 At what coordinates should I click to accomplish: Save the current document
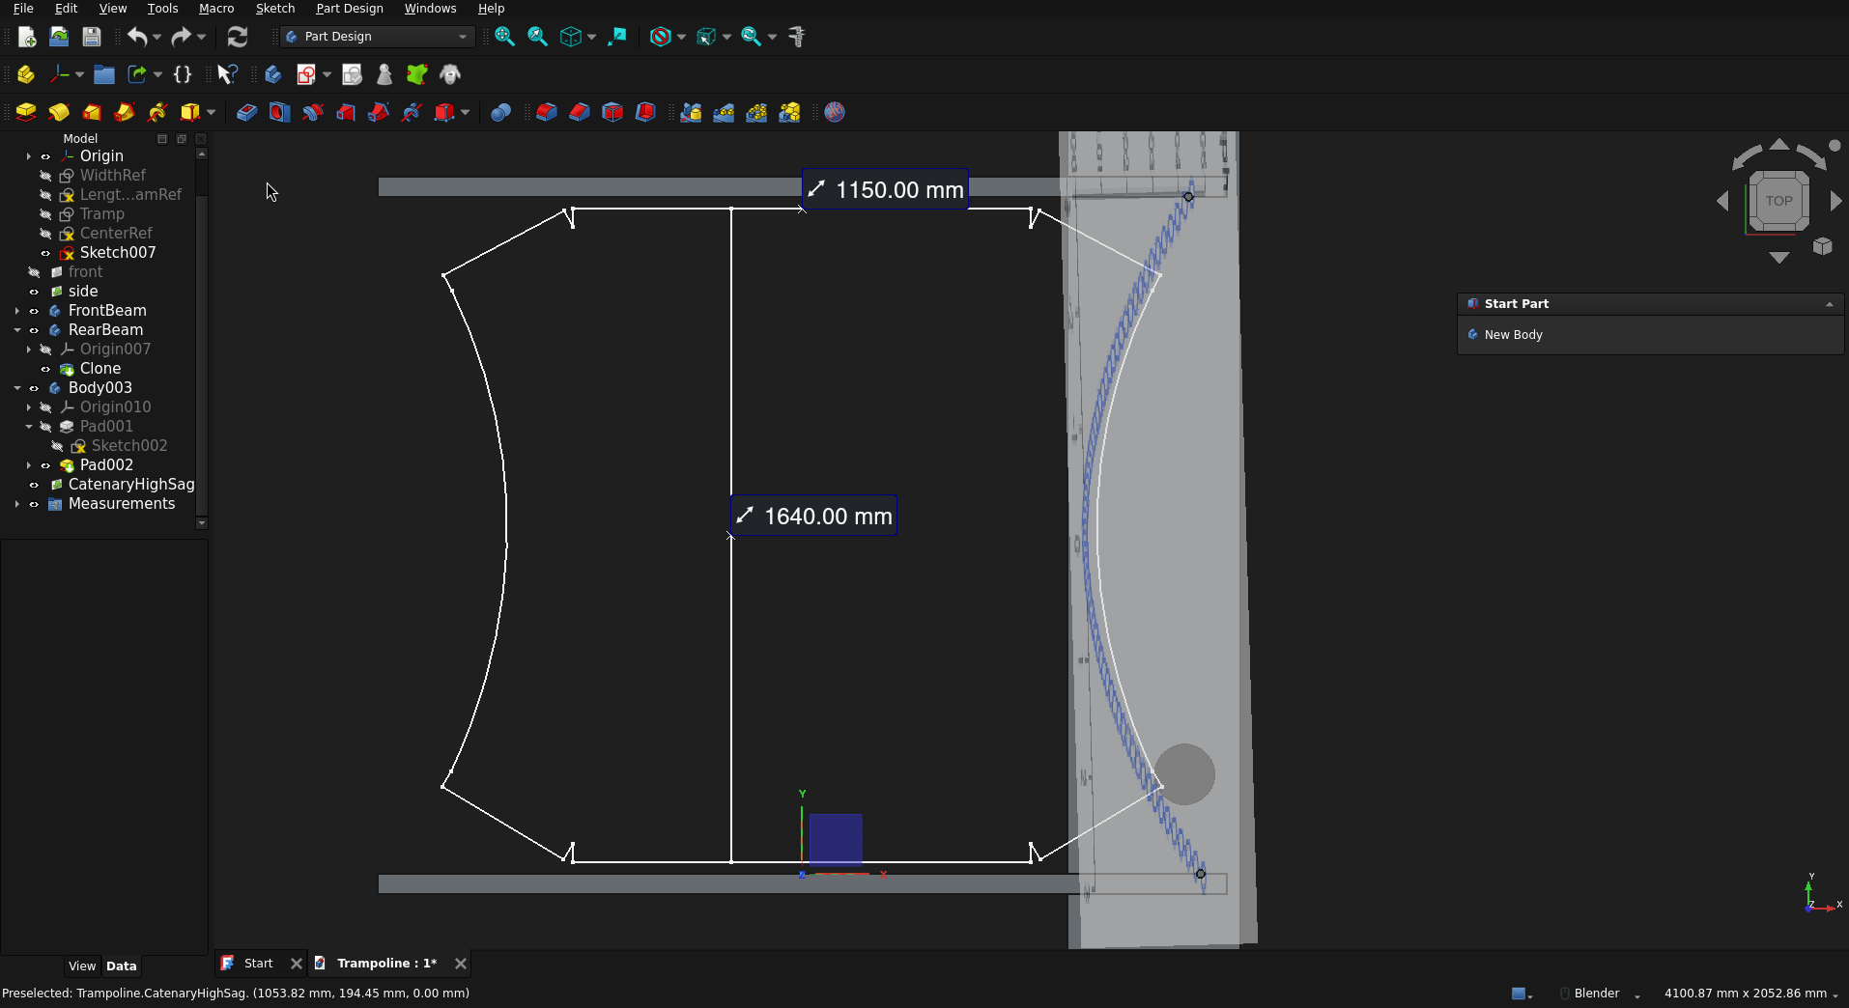pyautogui.click(x=92, y=37)
